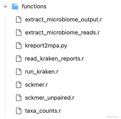Open sckmer_unpaired.r file
The width and height of the screenshot is (121, 119).
pyautogui.click(x=50, y=98)
